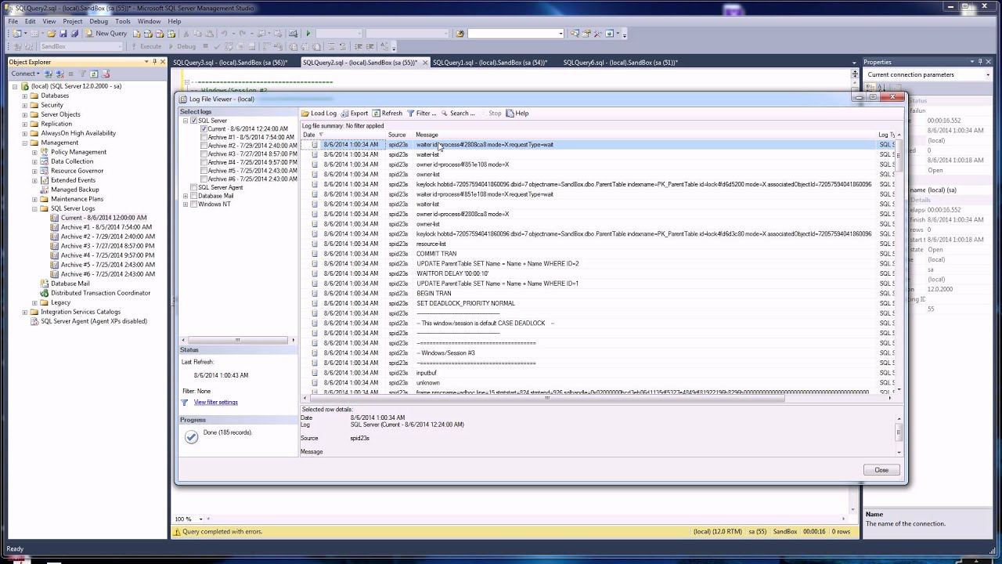Viewport: 1002px width, 564px height.
Task: Switch to the SQLQuery1.sql tab
Action: [490, 63]
